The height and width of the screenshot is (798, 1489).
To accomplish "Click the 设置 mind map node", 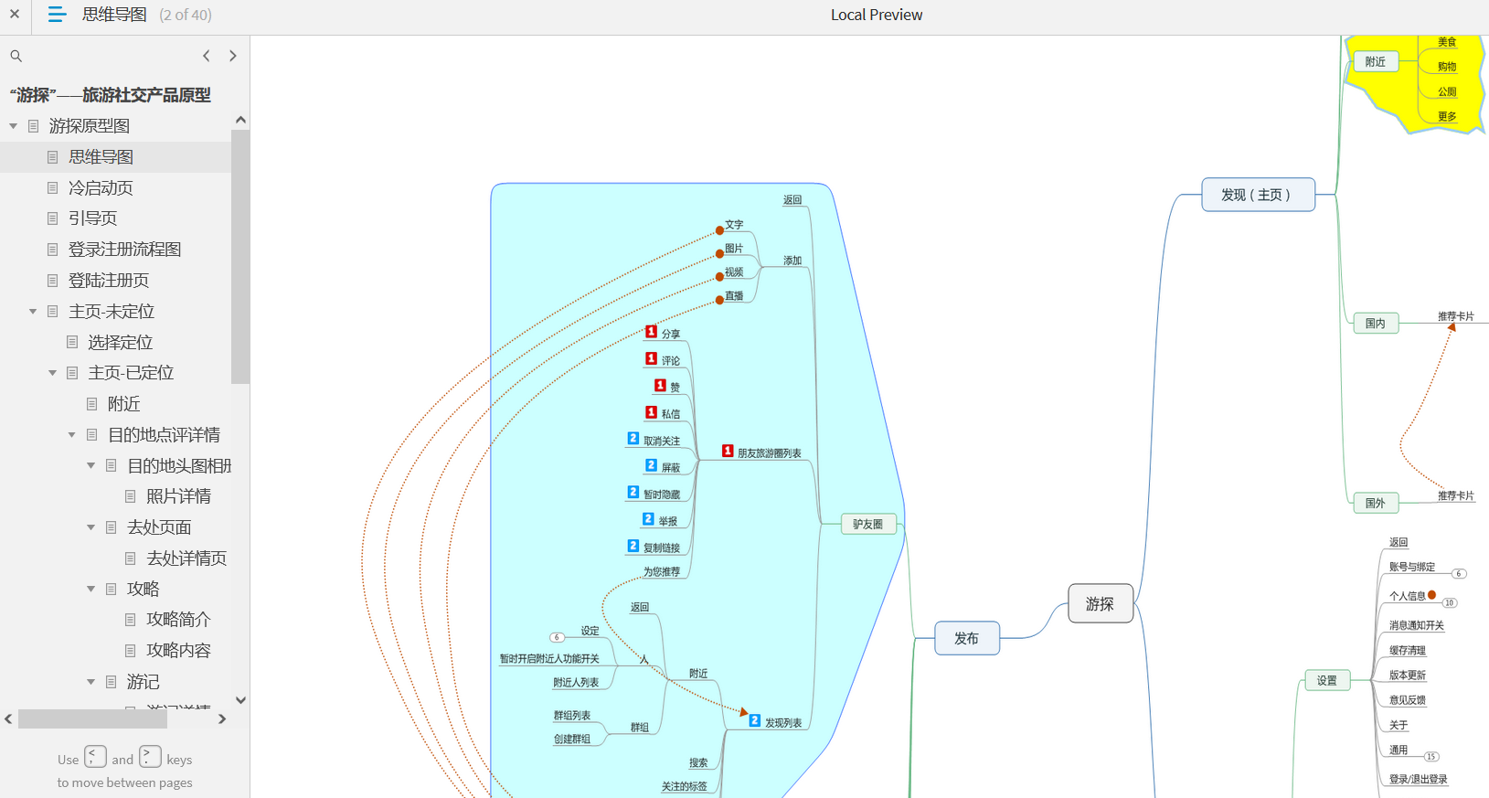I will [x=1327, y=680].
